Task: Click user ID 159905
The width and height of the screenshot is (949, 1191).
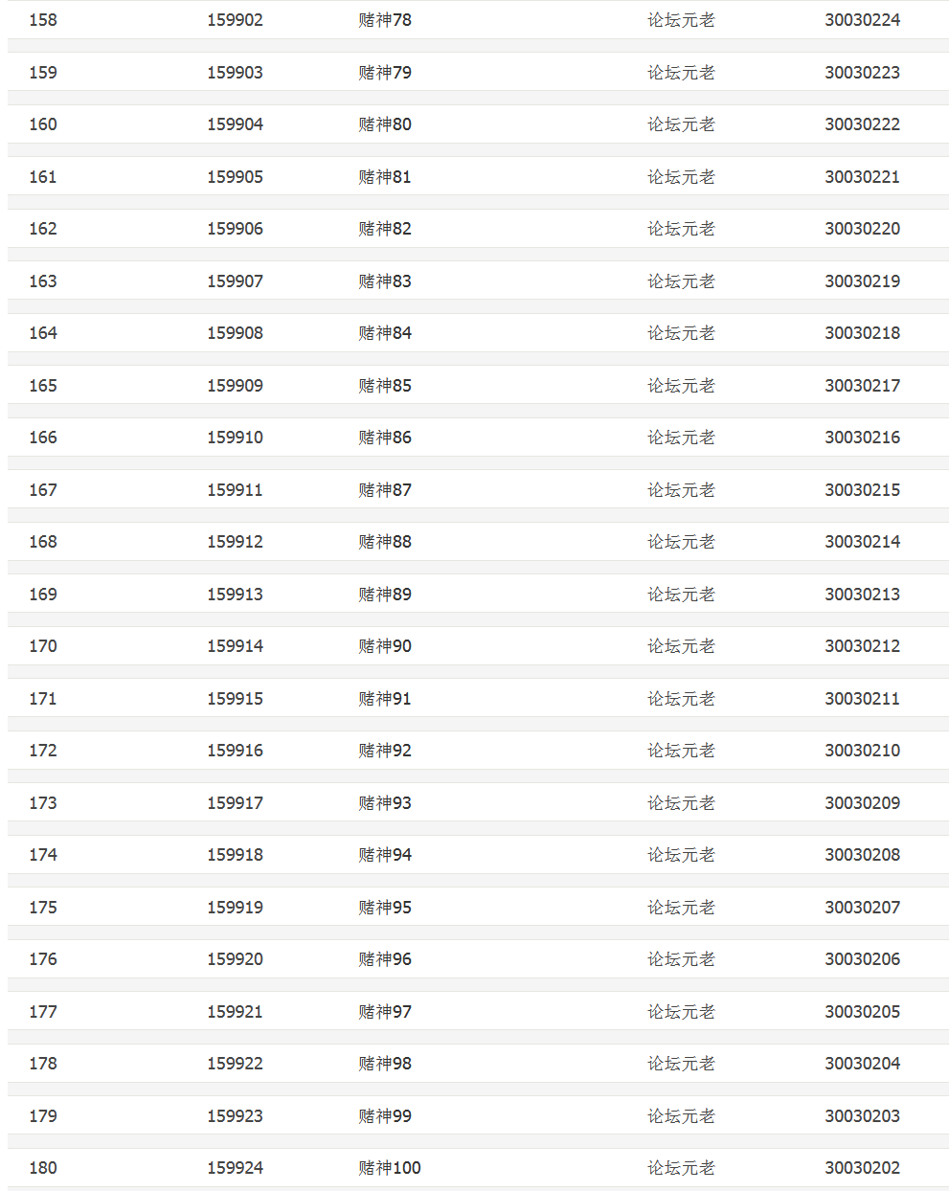Action: point(235,177)
